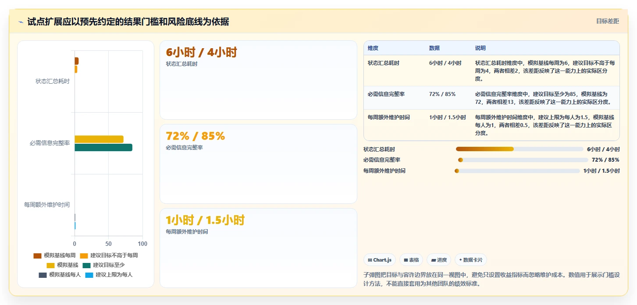Screen dimensions: 637x305
Task: Toggle the 建议上限为每人 legend swatch
Action: point(89,275)
